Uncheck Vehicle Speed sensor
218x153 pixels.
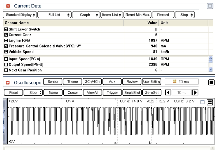click(x=6, y=52)
